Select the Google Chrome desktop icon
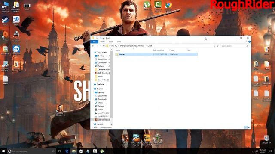Viewport: 275px width, 154px height. (x=168, y=7)
